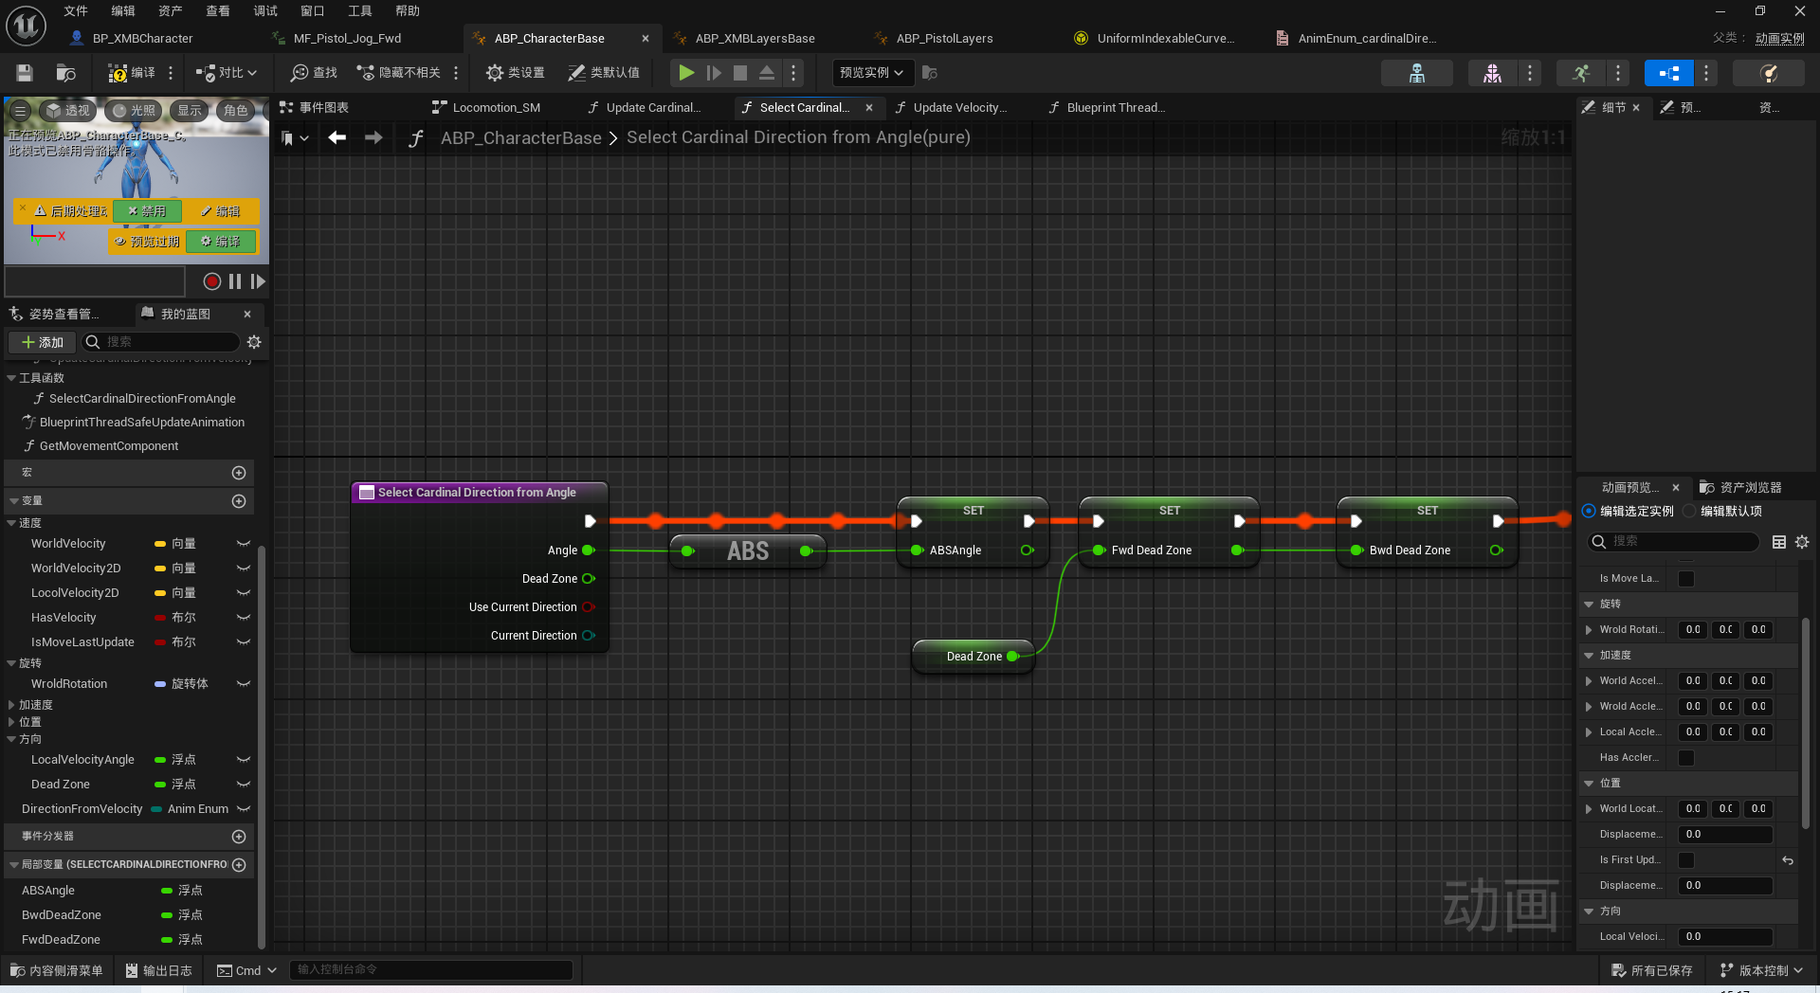
Task: Click My Blueprint search field
Action: coord(161,342)
